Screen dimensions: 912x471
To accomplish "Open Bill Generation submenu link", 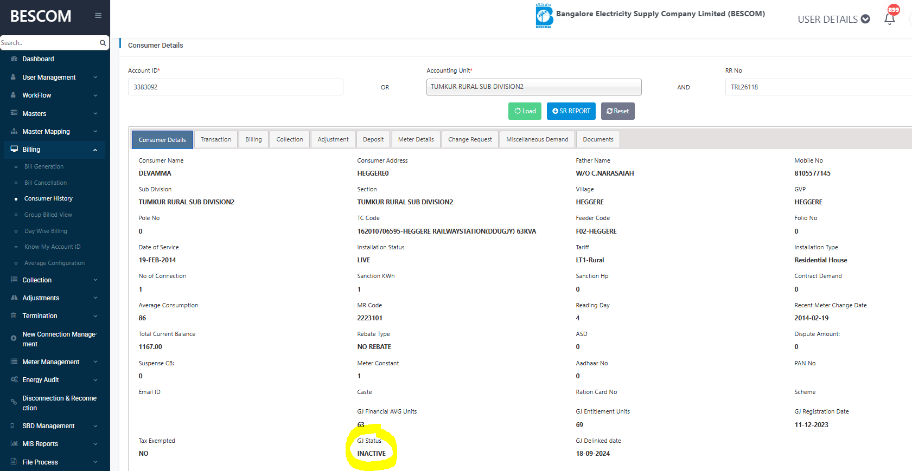I will click(x=44, y=166).
